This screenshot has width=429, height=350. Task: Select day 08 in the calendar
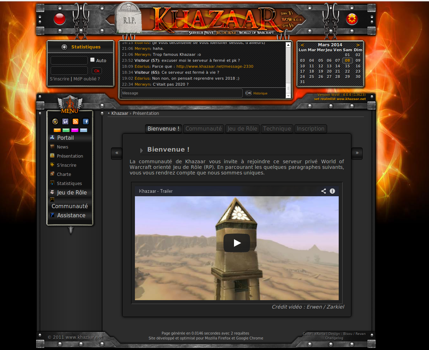coord(347,60)
